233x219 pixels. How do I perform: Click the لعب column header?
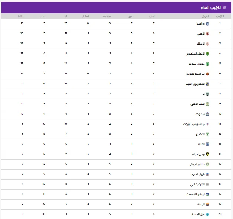point(152,16)
